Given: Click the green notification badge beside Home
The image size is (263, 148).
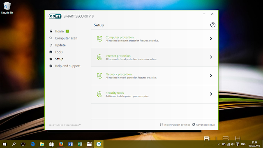Looking at the screenshot, I should (67, 31).
